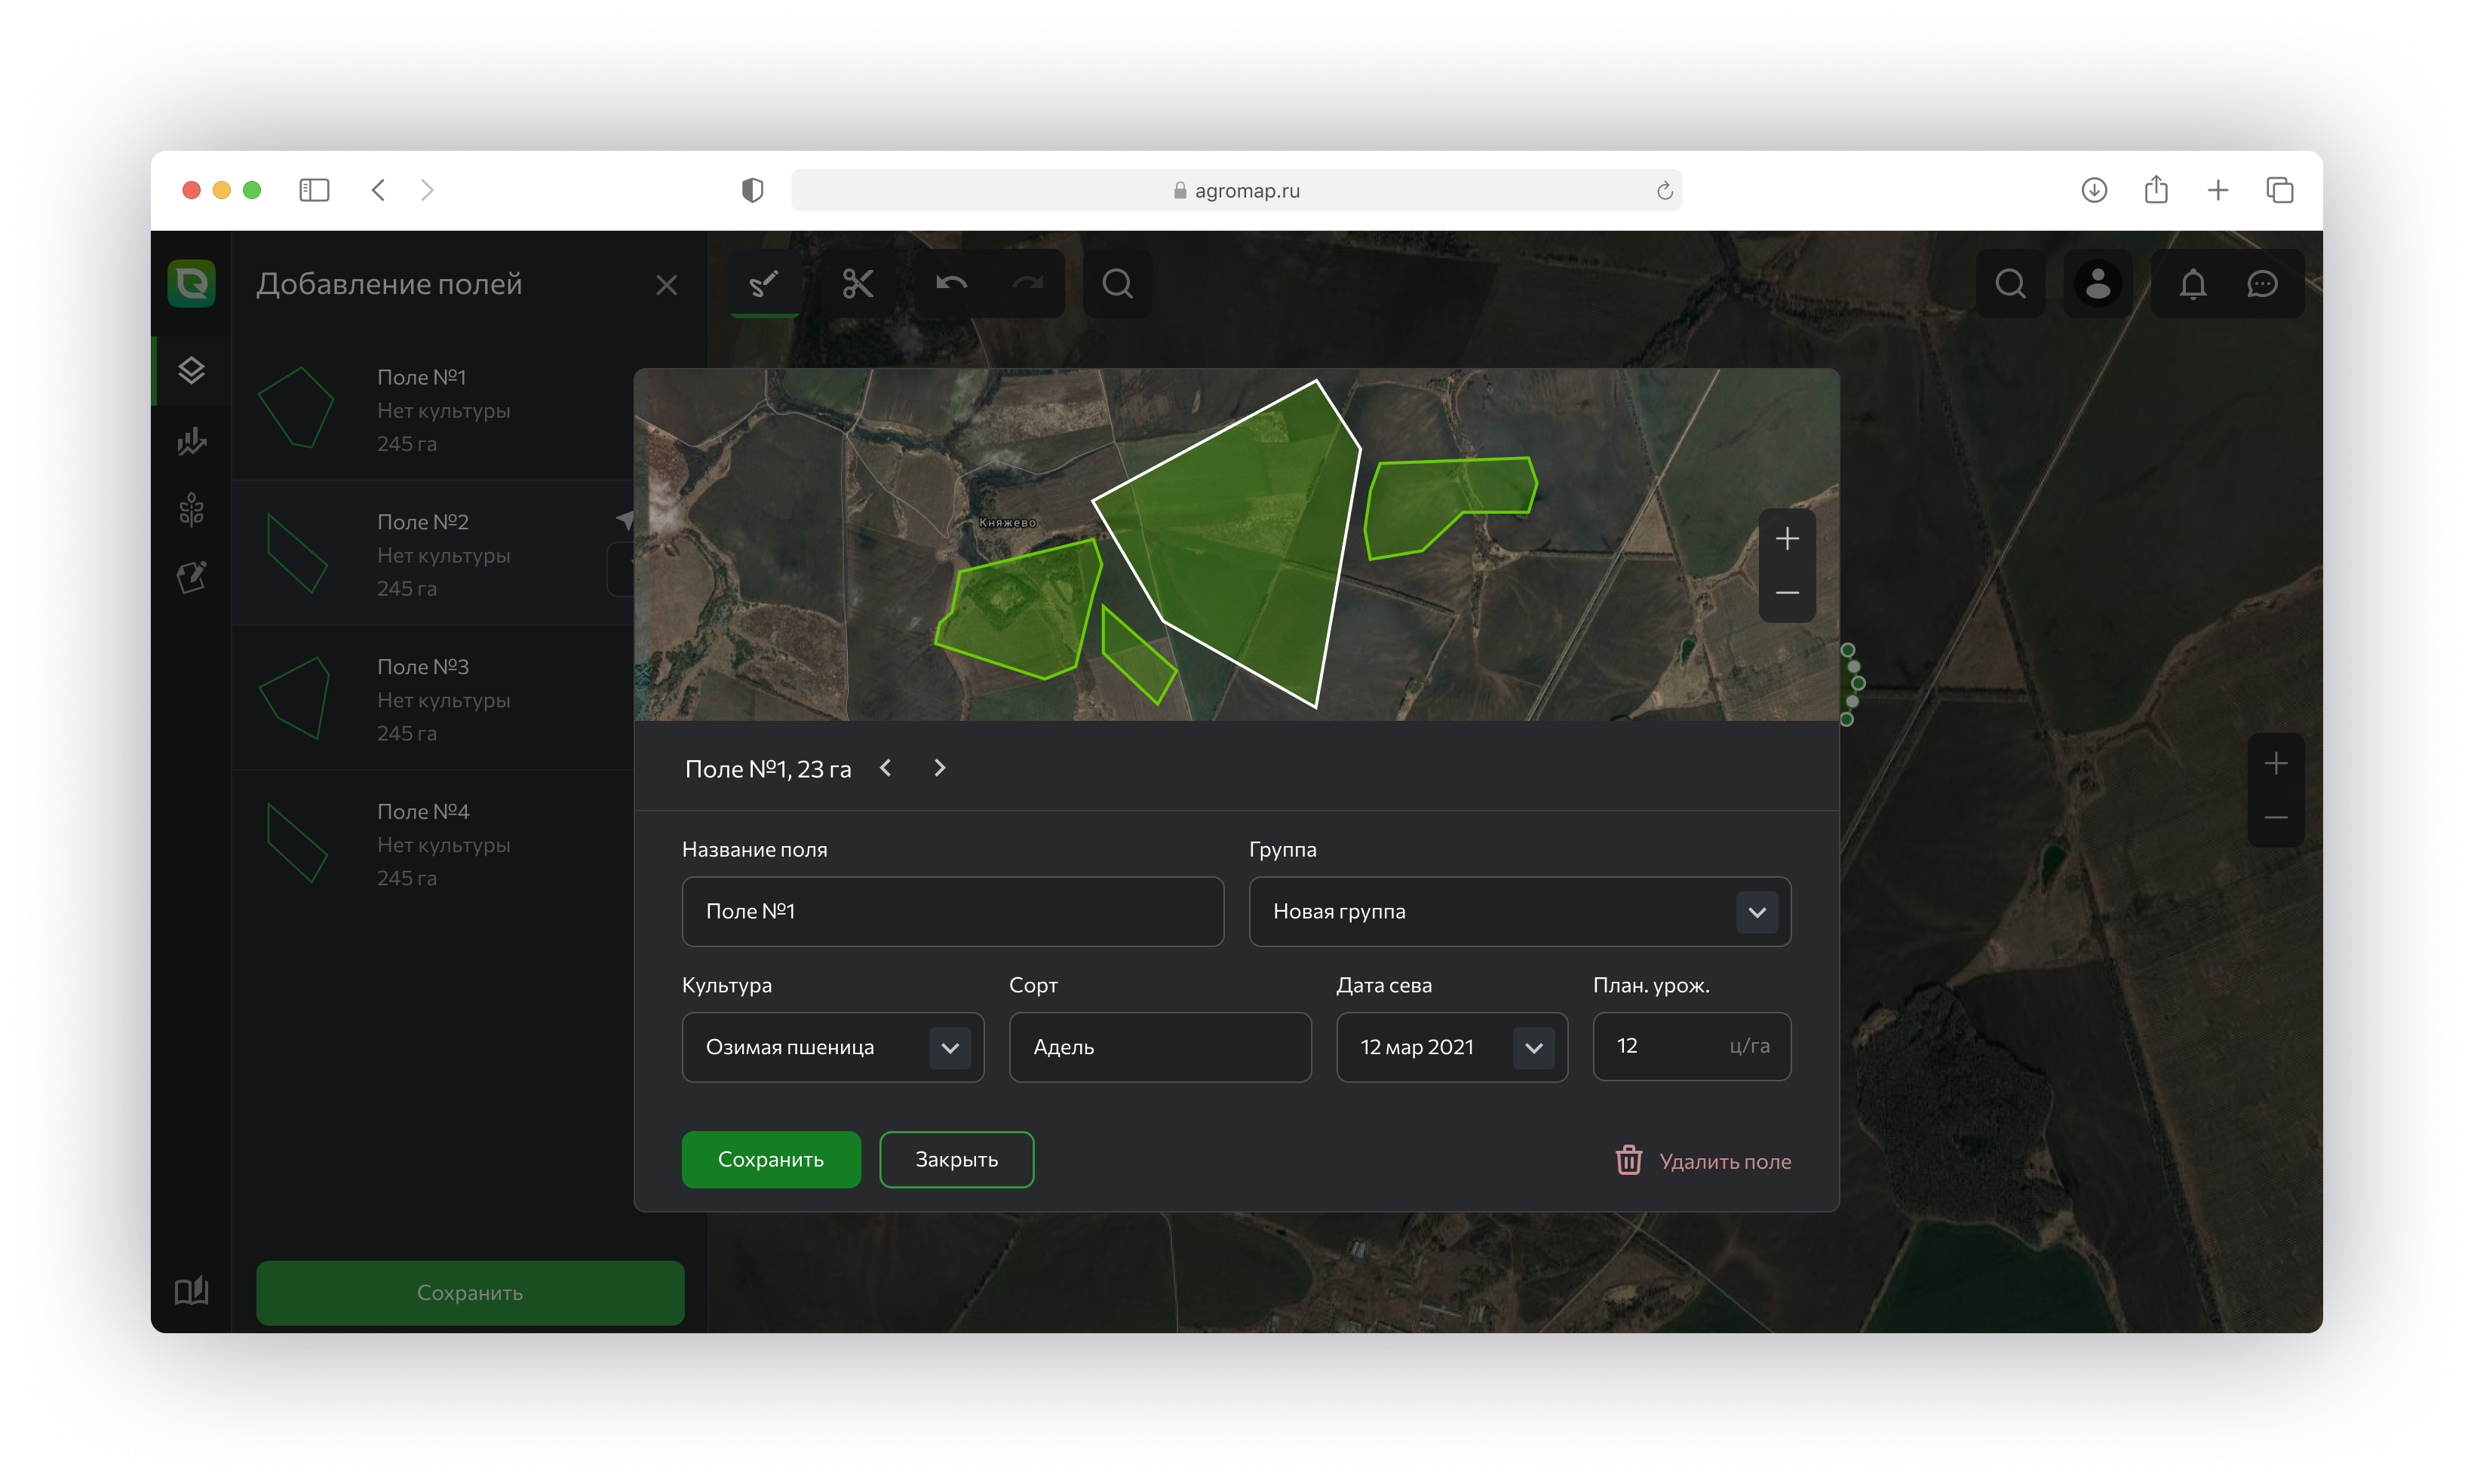The image size is (2474, 1484).
Task: Click the Культура dropdown arrow
Action: point(950,1048)
